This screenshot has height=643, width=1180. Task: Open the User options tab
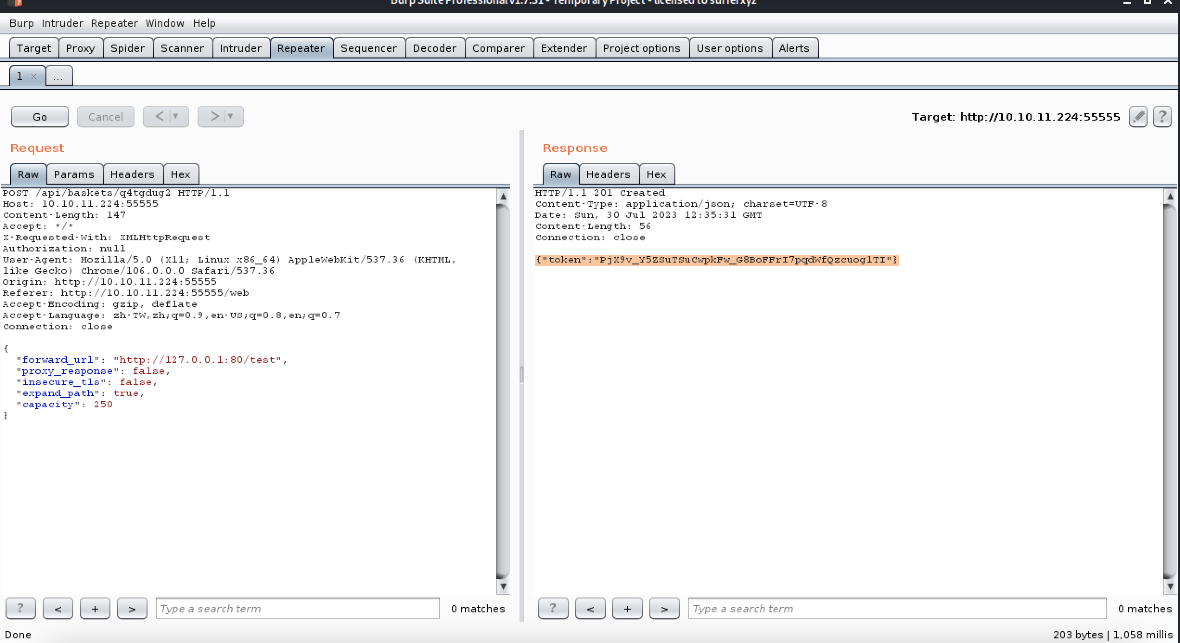click(730, 48)
